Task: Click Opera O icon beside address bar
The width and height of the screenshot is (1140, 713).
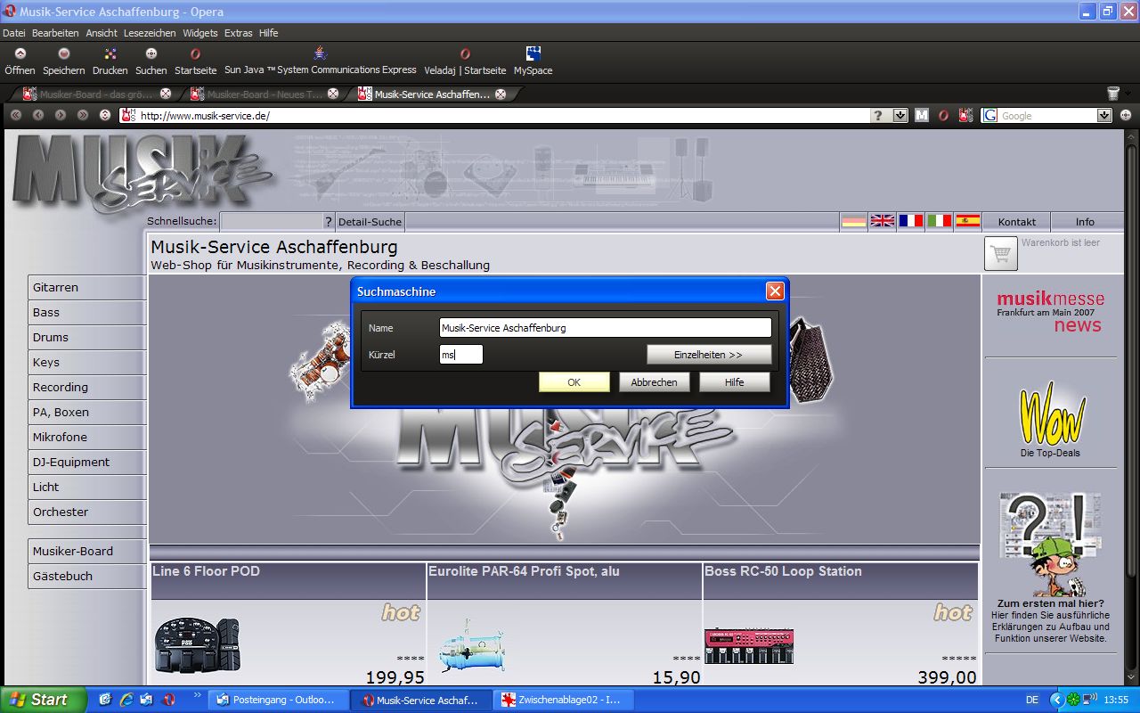Action: (943, 115)
